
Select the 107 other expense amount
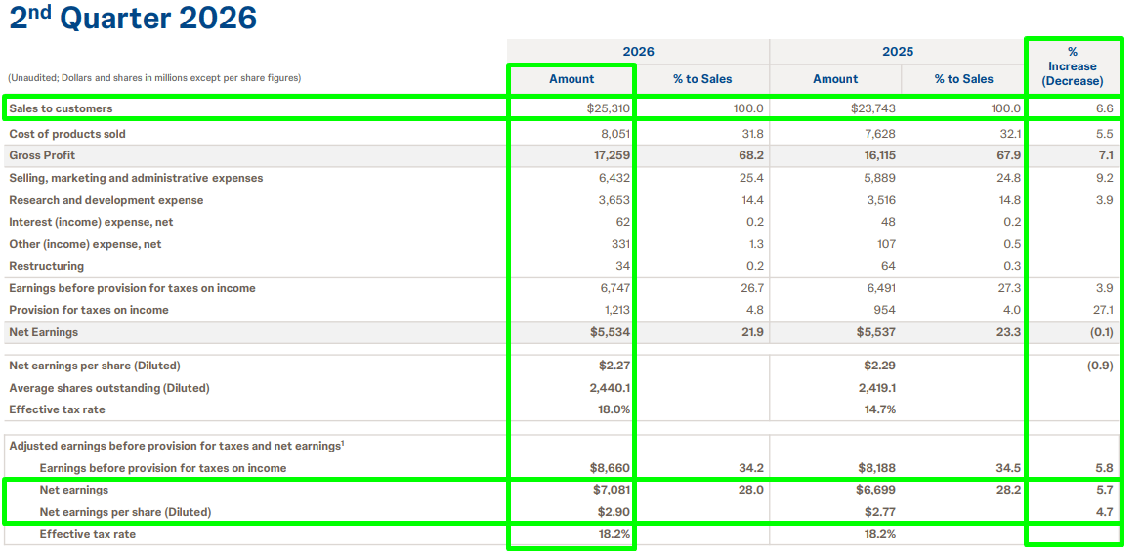point(885,245)
